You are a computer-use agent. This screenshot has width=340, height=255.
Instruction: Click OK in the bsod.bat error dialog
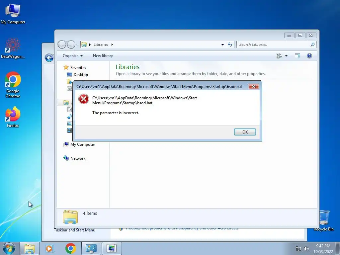pos(245,132)
